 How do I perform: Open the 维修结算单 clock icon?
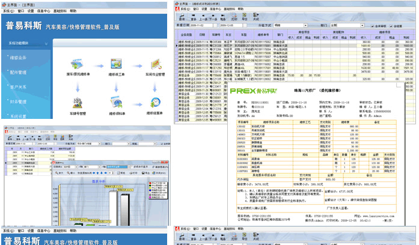coord(155,103)
